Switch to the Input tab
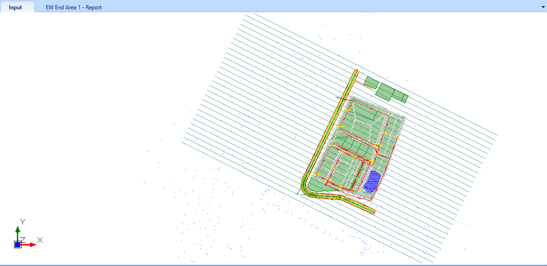547x266 pixels. click(x=15, y=7)
